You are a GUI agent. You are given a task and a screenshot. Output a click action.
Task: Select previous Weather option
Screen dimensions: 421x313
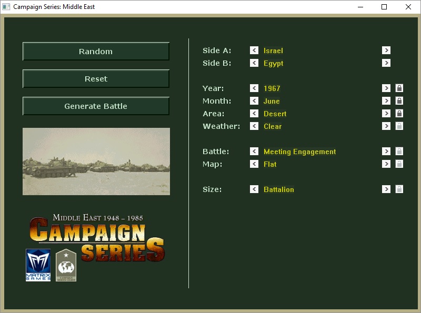pyautogui.click(x=254, y=126)
